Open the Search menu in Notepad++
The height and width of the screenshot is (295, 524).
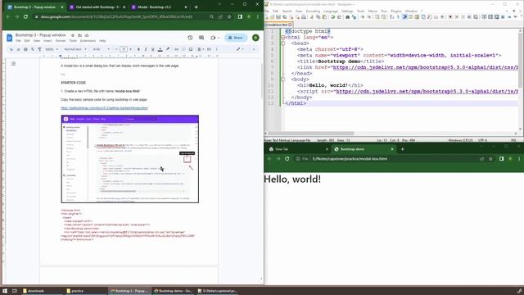(x=287, y=11)
